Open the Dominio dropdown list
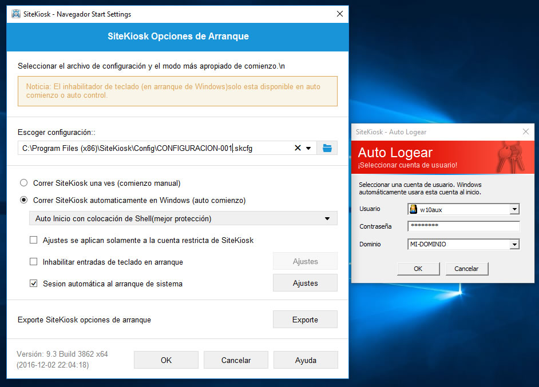Viewport: 539px width, 387px height. tap(514, 245)
